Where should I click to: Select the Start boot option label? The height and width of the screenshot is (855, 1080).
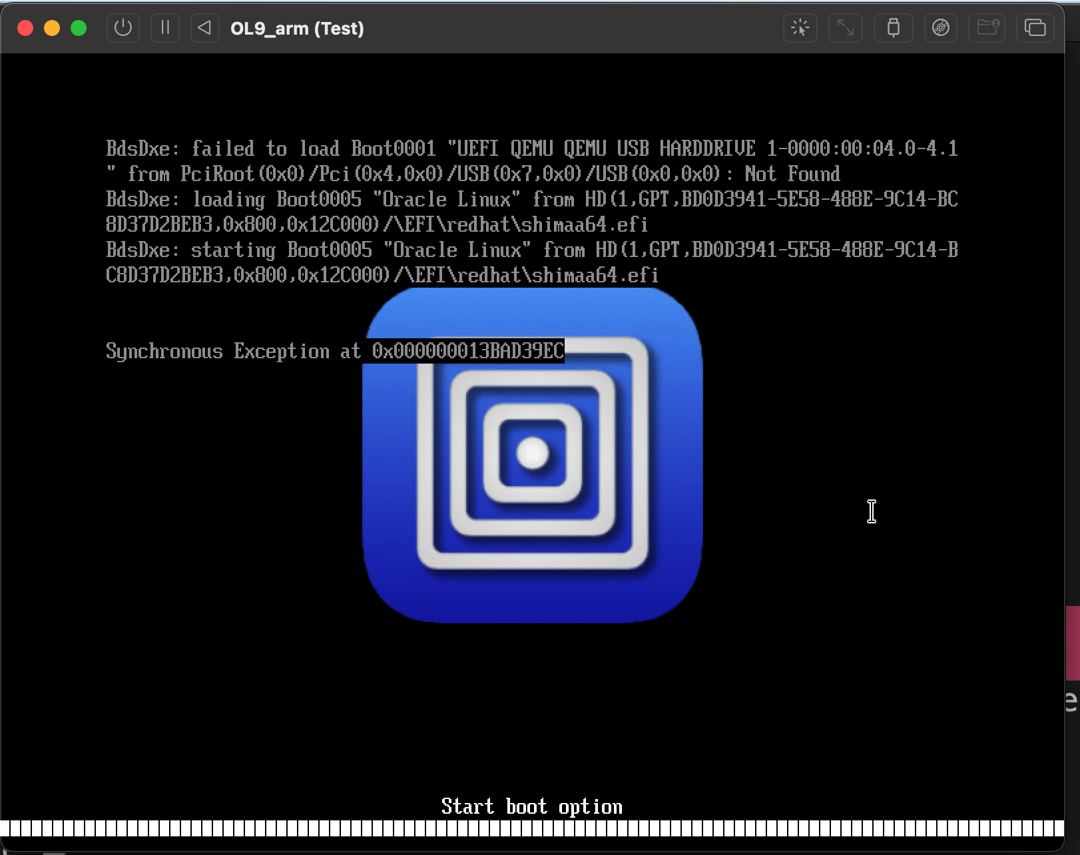(x=531, y=806)
